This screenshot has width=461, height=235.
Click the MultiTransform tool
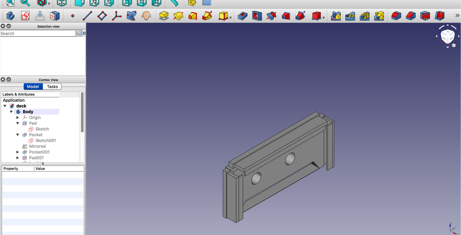click(379, 16)
